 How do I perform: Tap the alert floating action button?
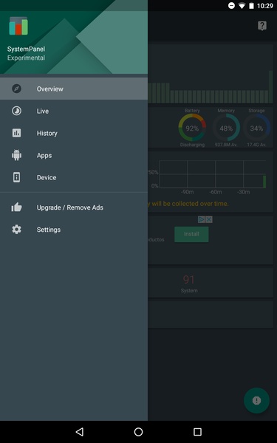pos(256,400)
